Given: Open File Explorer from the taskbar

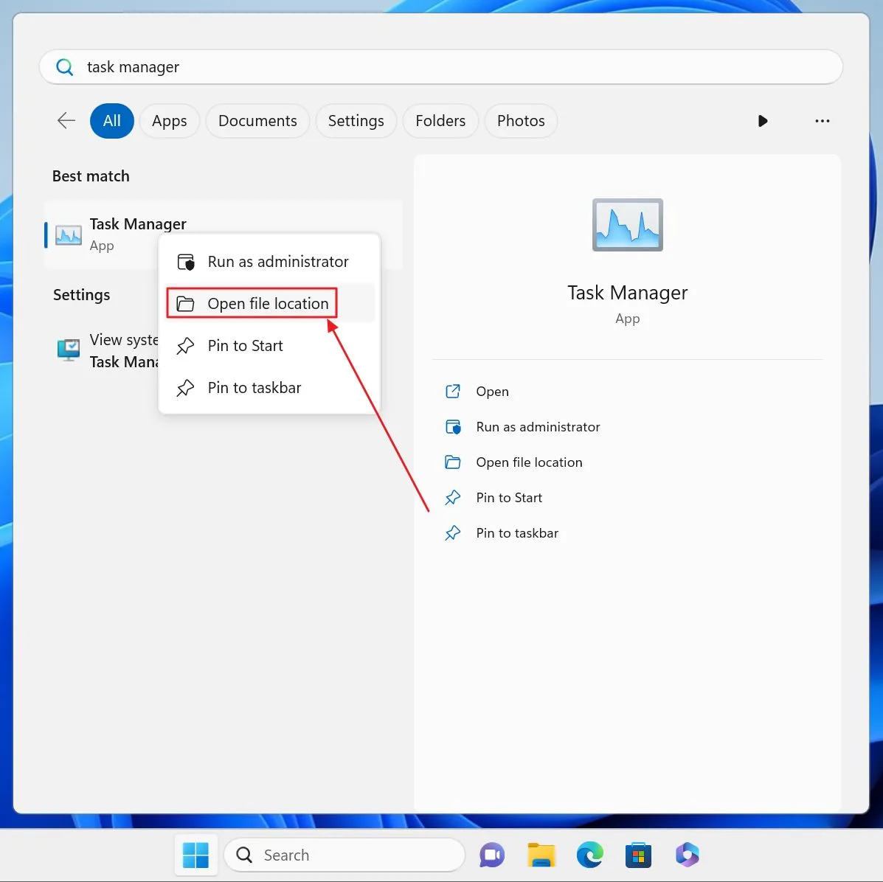Looking at the screenshot, I should 541,855.
